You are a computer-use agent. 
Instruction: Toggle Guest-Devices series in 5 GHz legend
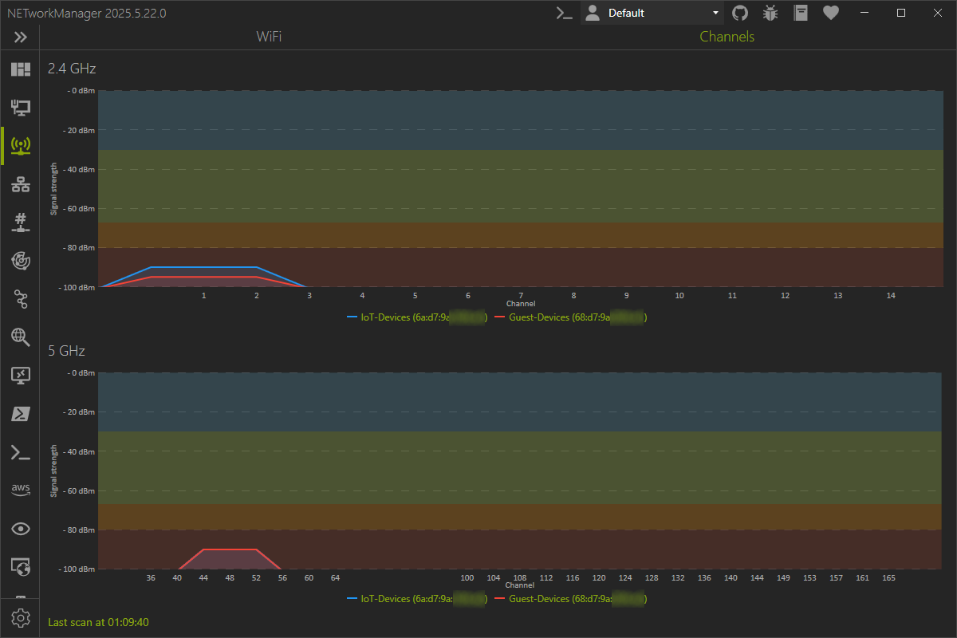pos(570,599)
